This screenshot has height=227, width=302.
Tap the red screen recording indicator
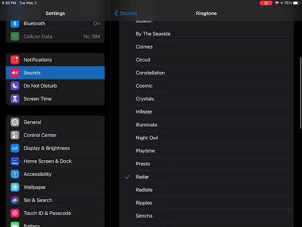(266, 3)
